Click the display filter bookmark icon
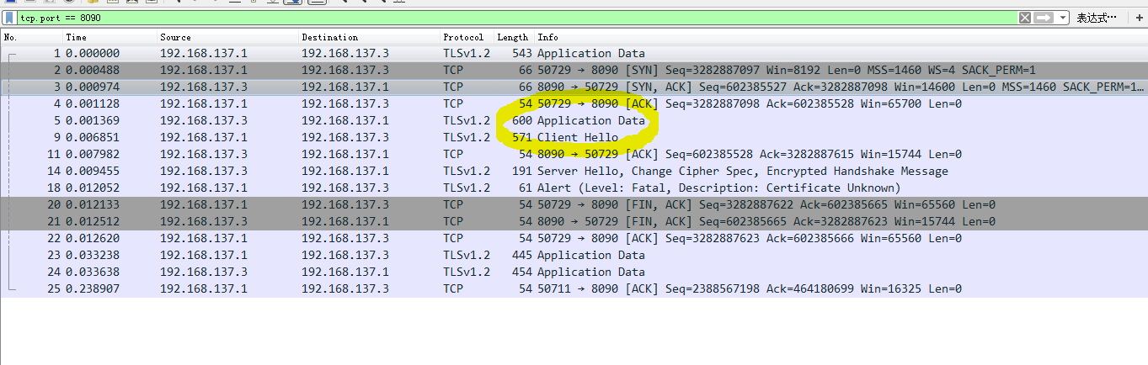This screenshot has width=1148, height=365. pos(8,17)
